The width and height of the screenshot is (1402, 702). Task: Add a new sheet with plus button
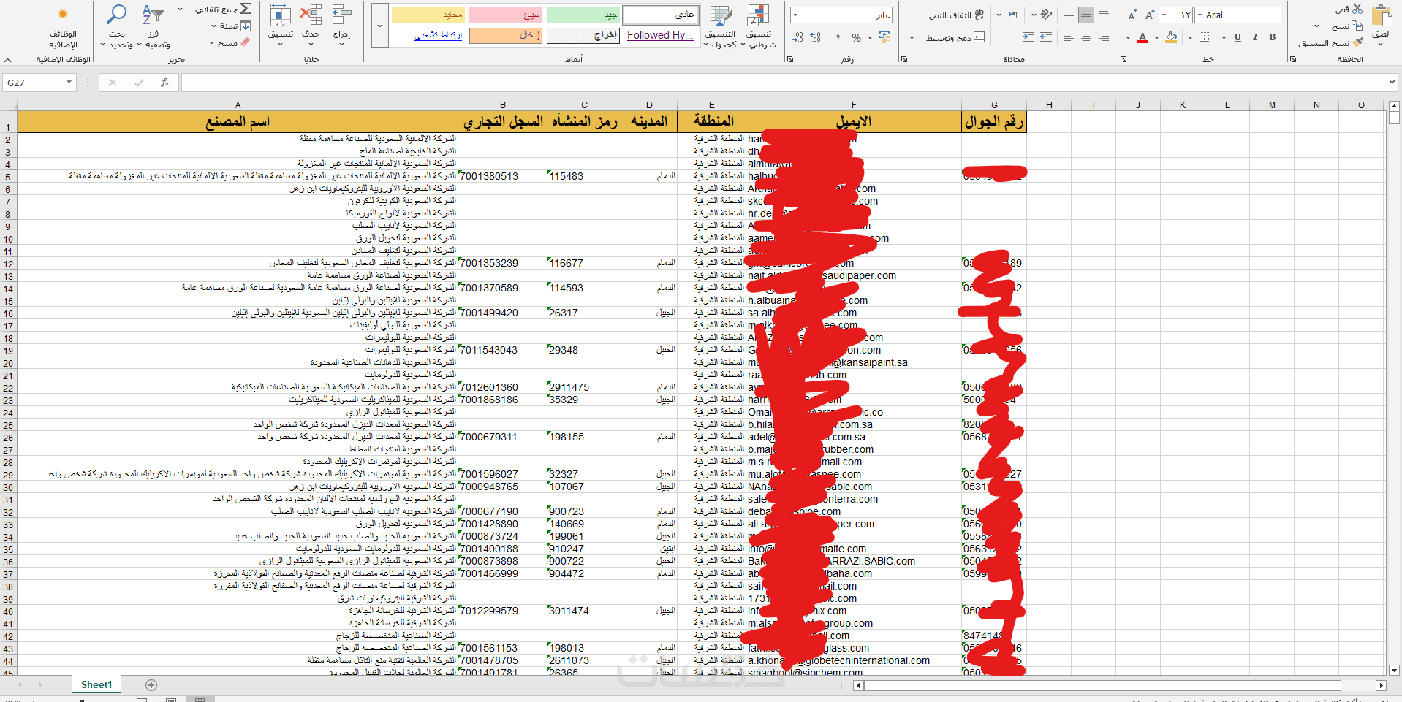coord(151,685)
